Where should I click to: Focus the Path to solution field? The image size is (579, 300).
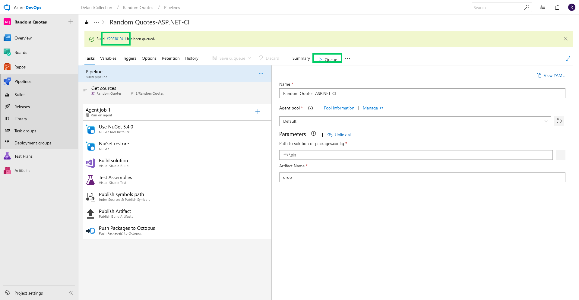pyautogui.click(x=416, y=155)
